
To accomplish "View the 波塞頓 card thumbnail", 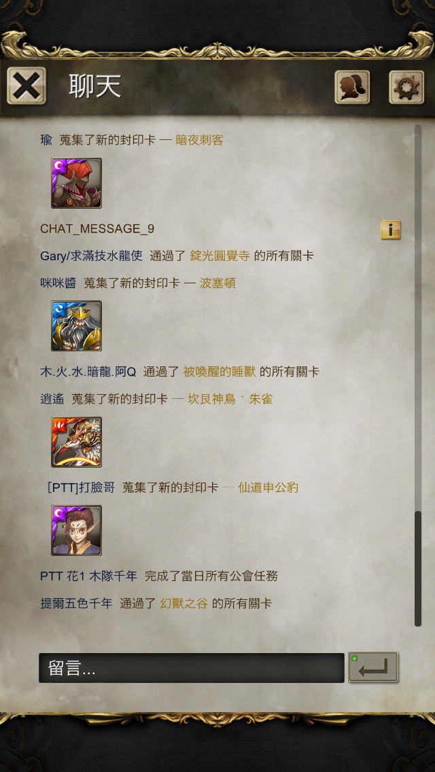I will click(76, 326).
